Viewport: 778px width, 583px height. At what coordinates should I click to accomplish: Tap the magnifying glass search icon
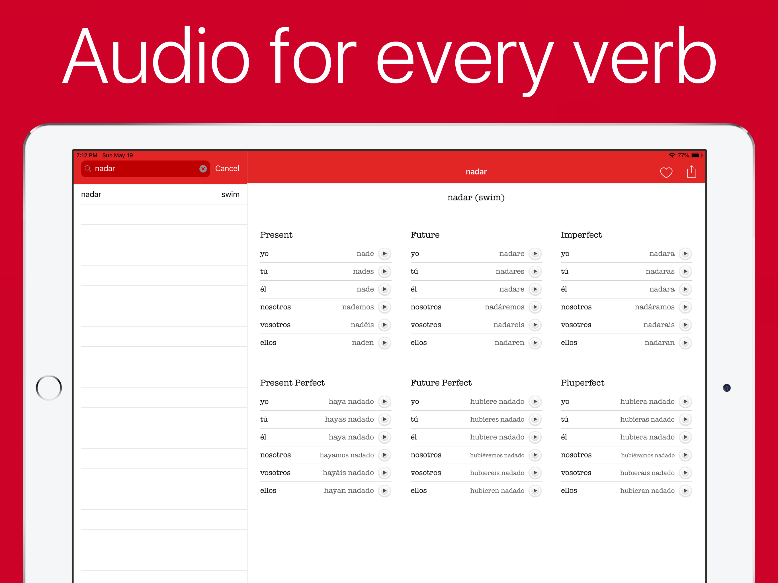[88, 169]
